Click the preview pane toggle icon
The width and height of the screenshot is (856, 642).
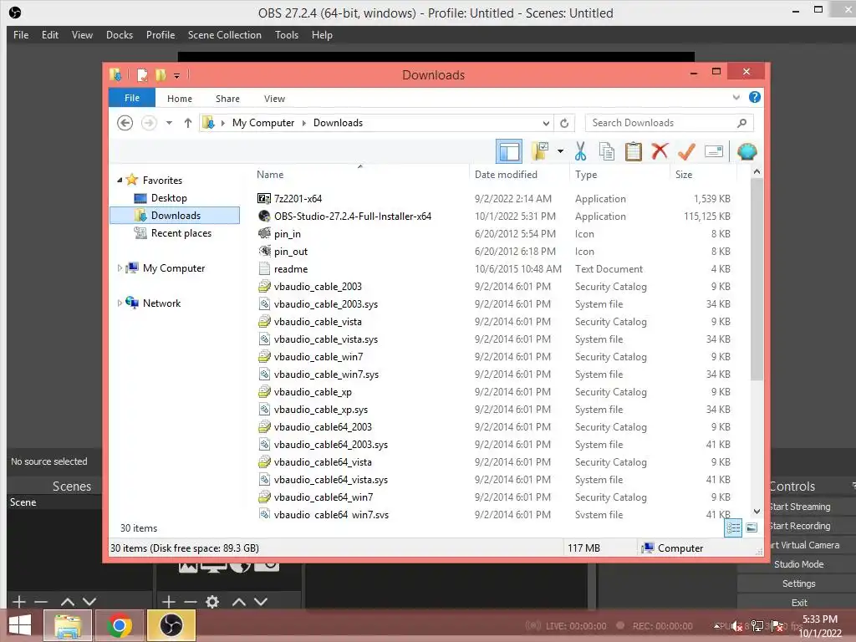[509, 151]
